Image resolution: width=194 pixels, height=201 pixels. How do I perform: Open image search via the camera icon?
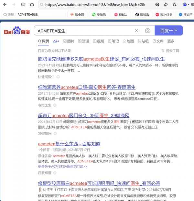147,30
